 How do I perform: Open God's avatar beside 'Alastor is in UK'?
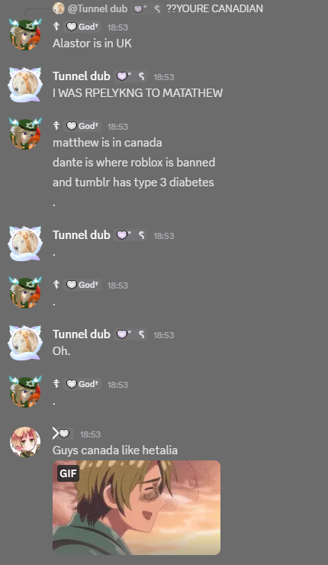[x=25, y=34]
